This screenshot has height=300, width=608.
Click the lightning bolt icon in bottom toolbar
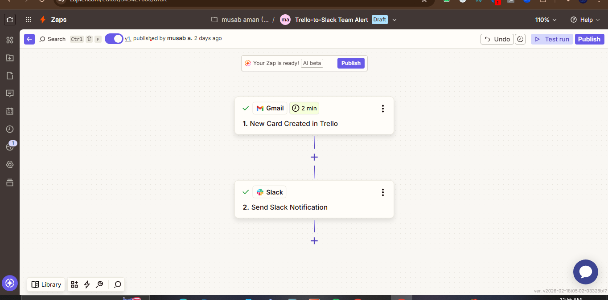pos(87,284)
